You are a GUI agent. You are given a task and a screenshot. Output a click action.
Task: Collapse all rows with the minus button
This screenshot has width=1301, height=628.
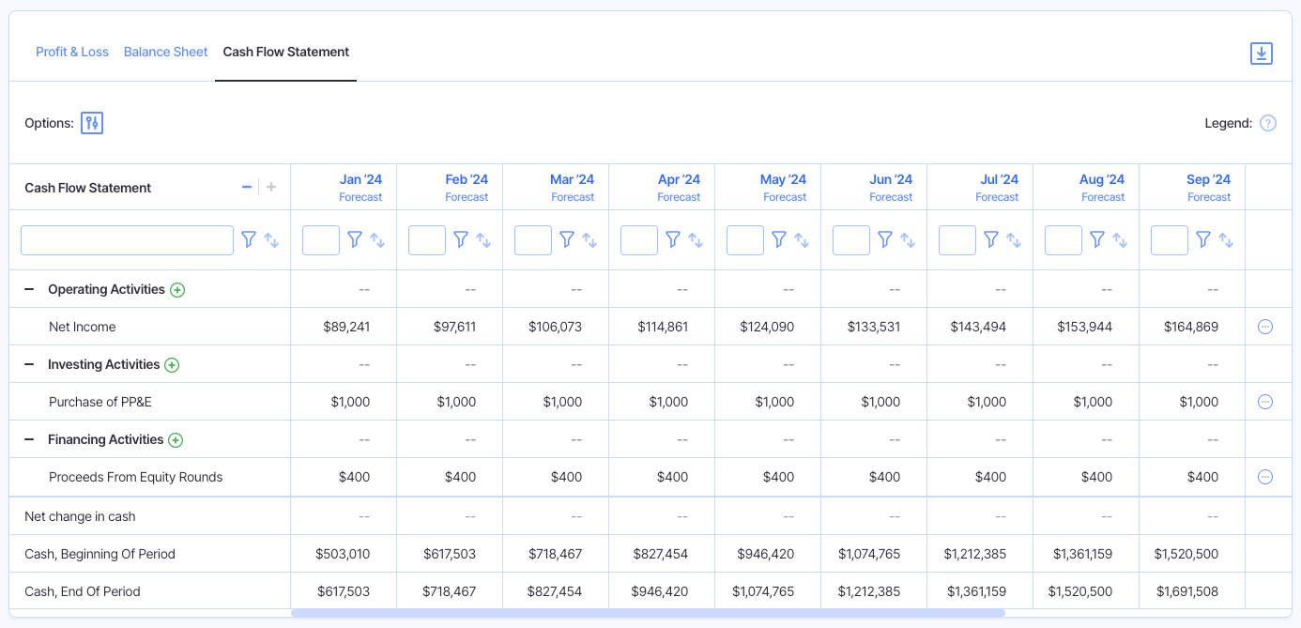click(x=247, y=186)
